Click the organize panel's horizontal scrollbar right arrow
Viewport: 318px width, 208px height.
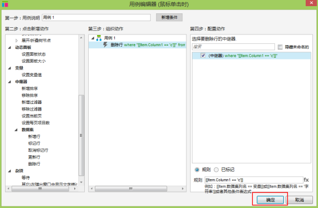(183, 189)
